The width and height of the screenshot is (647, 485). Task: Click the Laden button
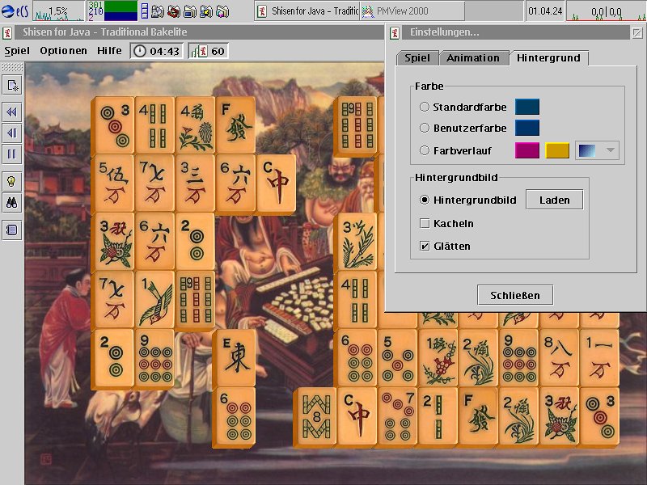[x=555, y=200]
